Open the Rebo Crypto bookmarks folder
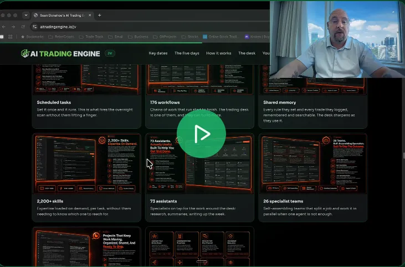This screenshot has width=405, height=267. 61,37
